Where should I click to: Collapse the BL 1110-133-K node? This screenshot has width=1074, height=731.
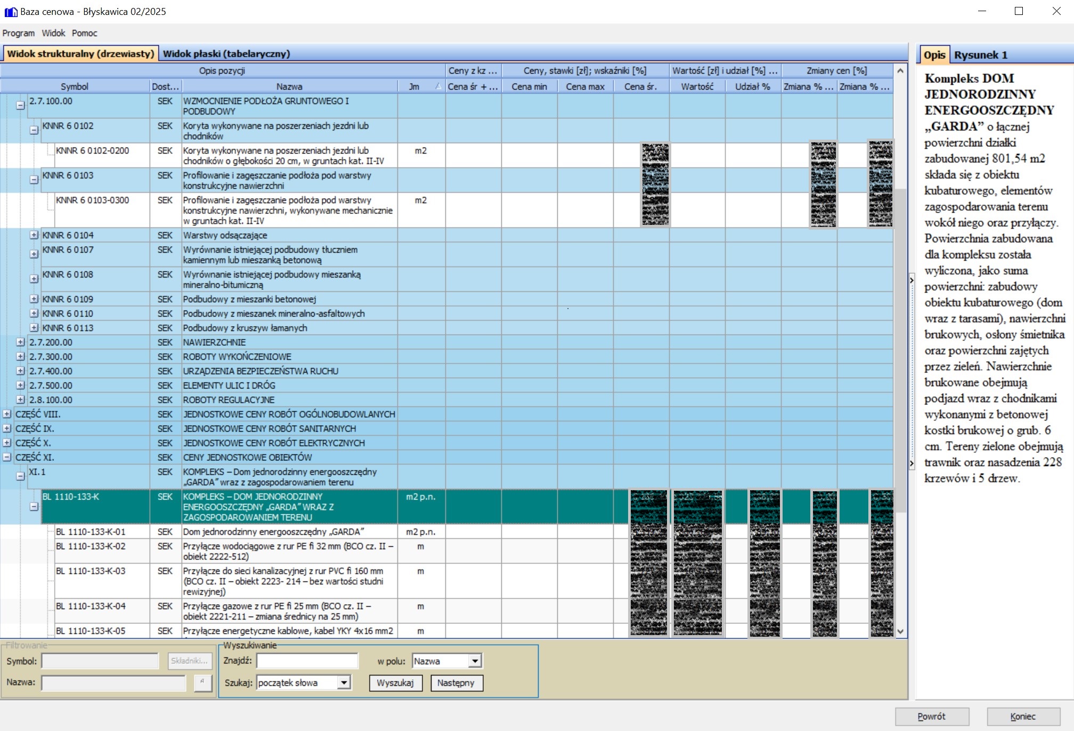coord(34,507)
